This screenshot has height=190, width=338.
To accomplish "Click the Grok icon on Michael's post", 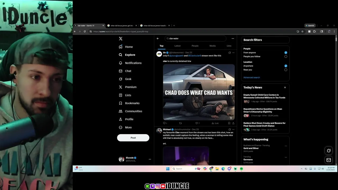I will 229,130.
